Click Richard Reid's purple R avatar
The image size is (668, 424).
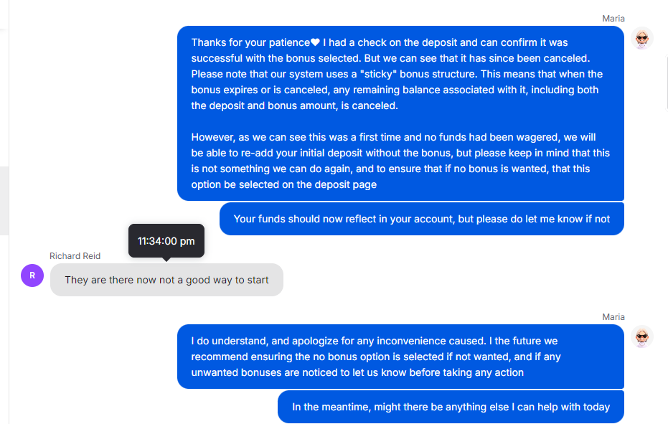pos(32,275)
